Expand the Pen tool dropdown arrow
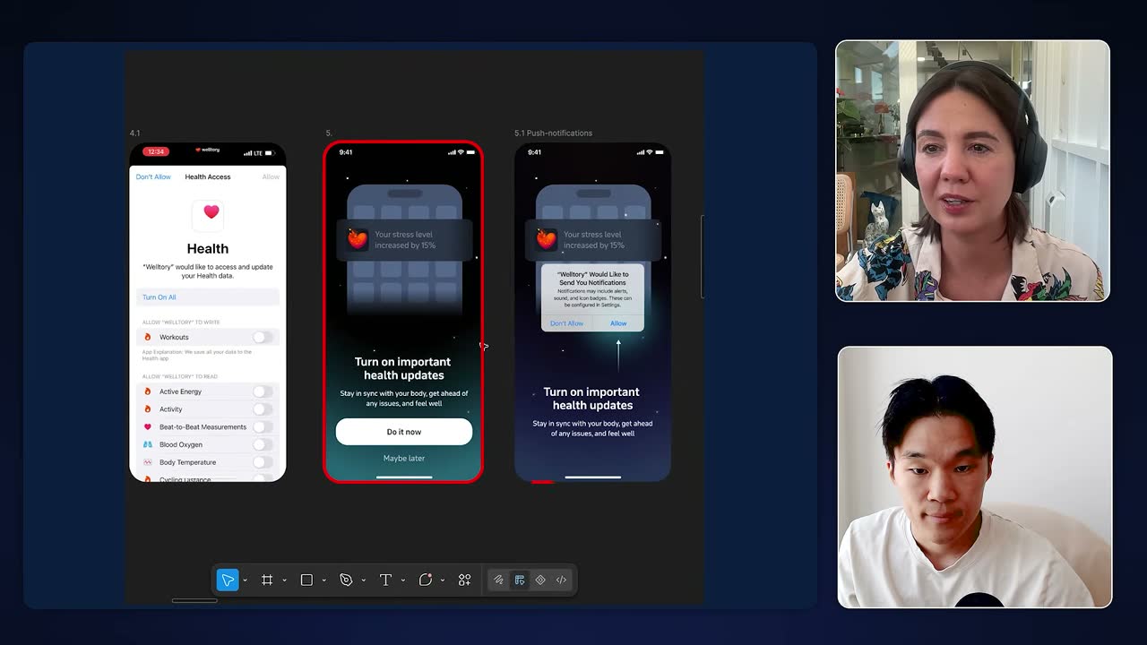Viewport: 1147px width, 645px height. (x=363, y=580)
